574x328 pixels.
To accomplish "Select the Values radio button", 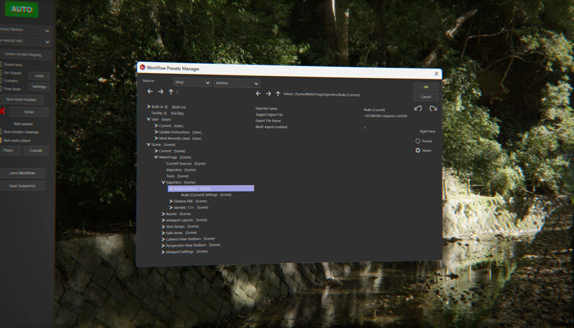I will (x=418, y=151).
